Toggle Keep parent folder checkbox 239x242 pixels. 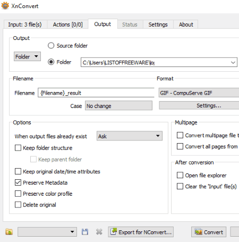tap(33, 159)
